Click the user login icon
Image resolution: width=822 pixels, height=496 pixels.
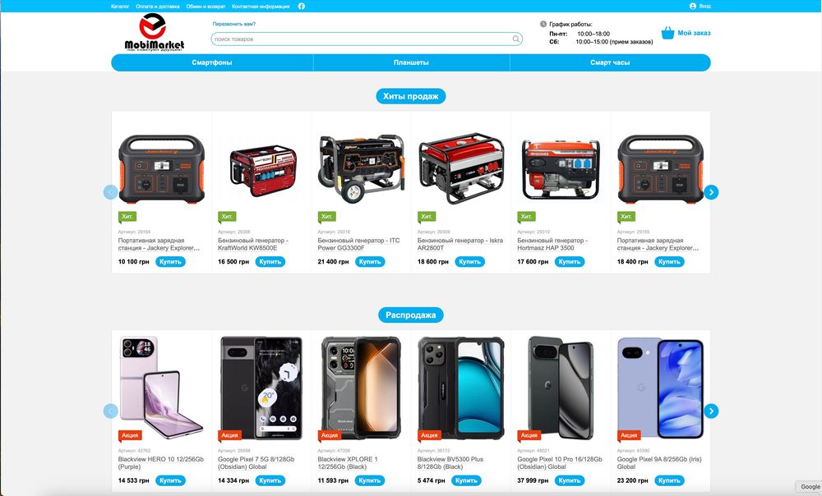click(692, 7)
